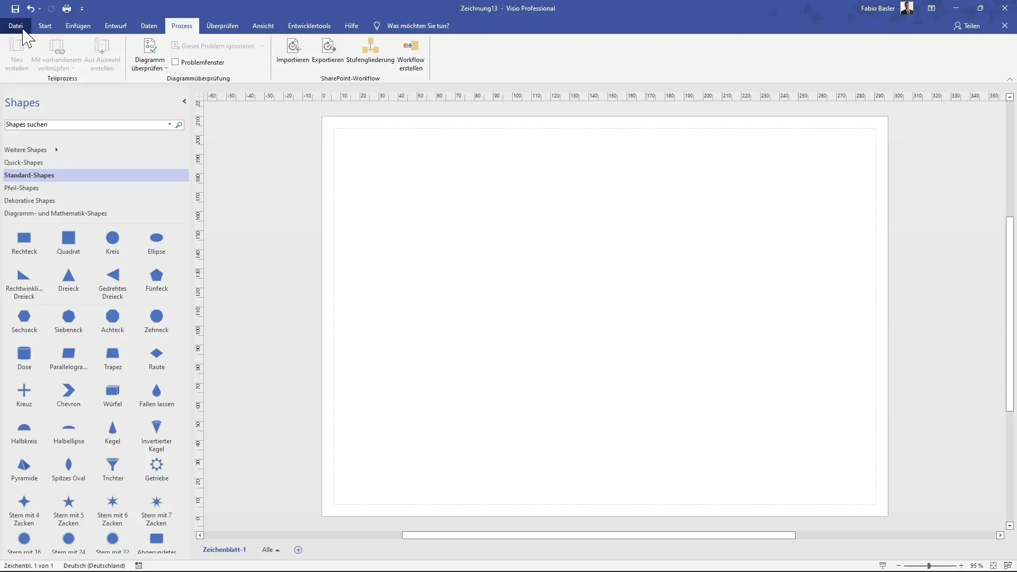Select the Zeichenblatt-1 sheet tab
The image size is (1017, 572).
(225, 550)
